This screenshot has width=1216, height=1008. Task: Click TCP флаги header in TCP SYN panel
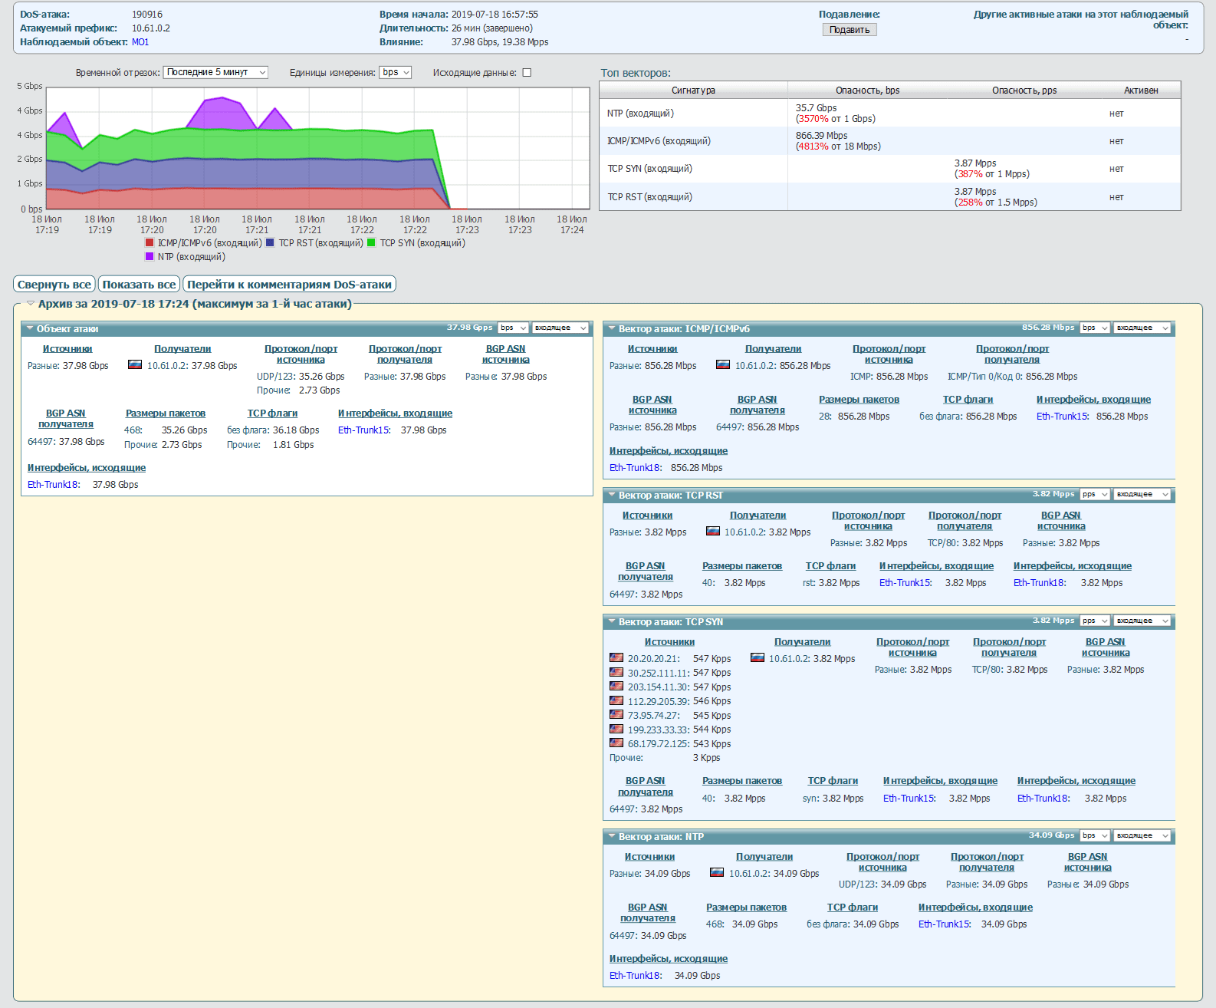point(833,781)
